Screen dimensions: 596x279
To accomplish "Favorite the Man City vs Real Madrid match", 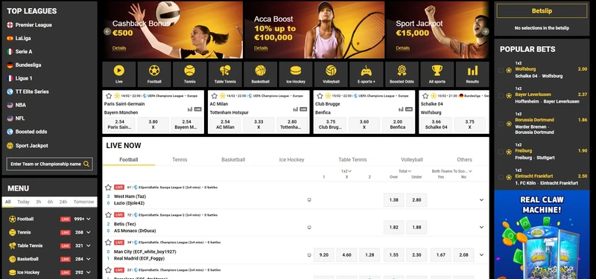I will click(x=108, y=243).
